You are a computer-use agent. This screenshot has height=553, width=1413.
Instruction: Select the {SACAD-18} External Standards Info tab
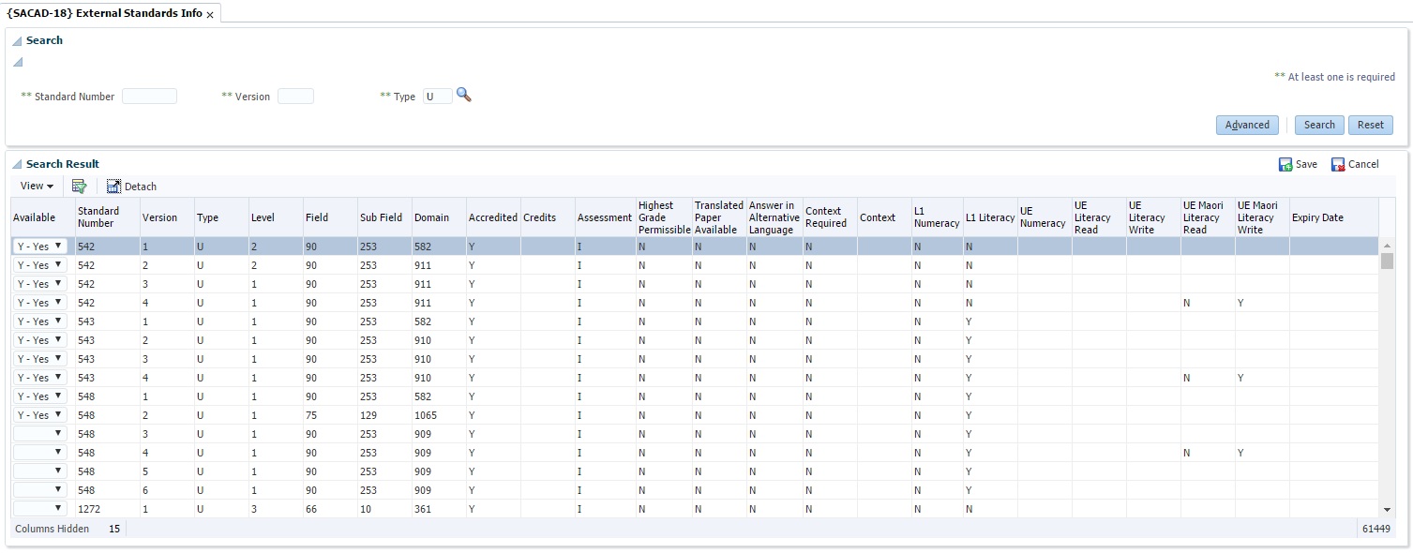pyautogui.click(x=103, y=13)
